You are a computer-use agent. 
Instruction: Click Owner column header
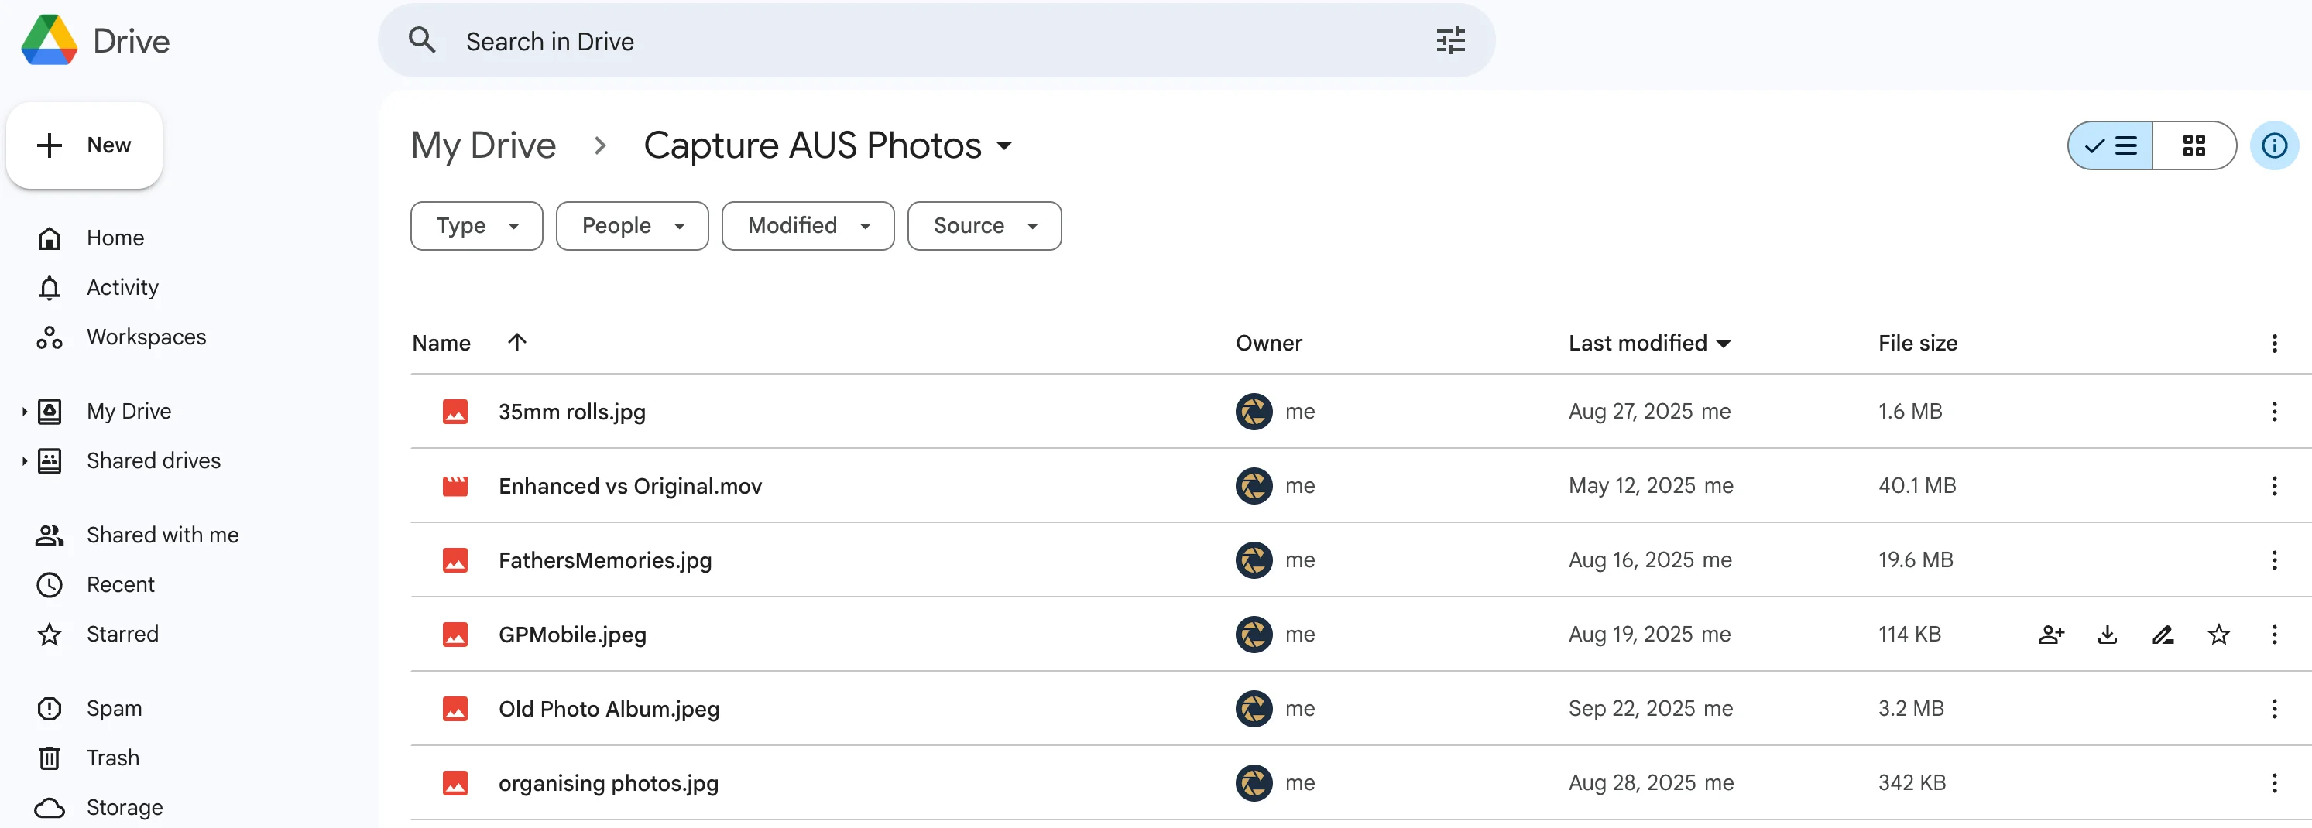click(1268, 344)
